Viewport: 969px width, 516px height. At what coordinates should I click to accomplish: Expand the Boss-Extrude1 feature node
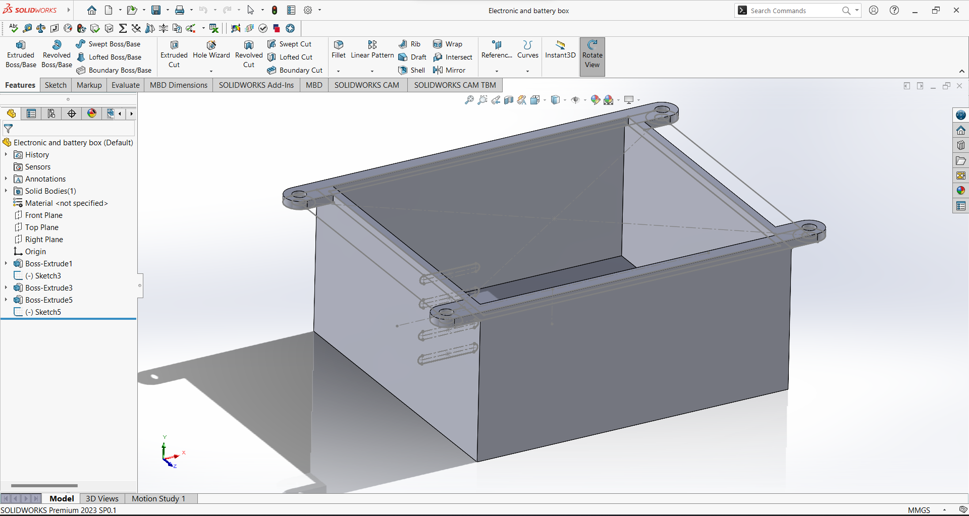click(x=6, y=263)
